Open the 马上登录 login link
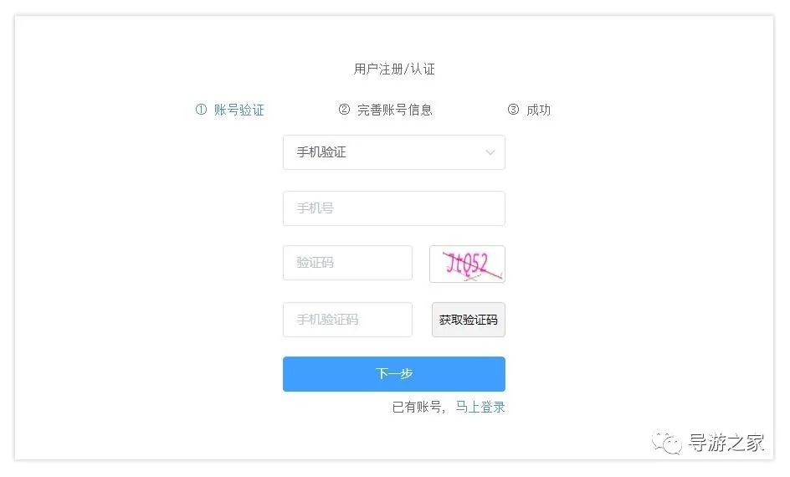 point(480,408)
